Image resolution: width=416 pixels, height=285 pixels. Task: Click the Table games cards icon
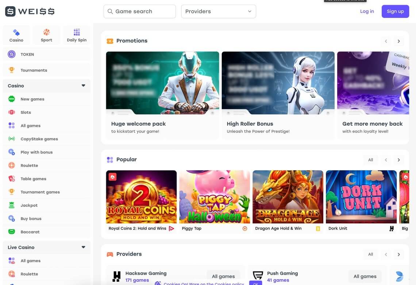11,179
